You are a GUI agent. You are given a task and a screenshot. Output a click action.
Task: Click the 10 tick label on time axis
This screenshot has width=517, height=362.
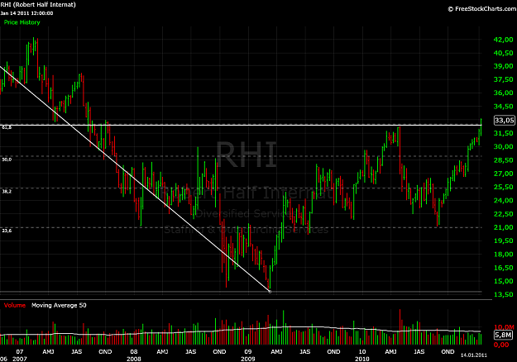coord(362,352)
